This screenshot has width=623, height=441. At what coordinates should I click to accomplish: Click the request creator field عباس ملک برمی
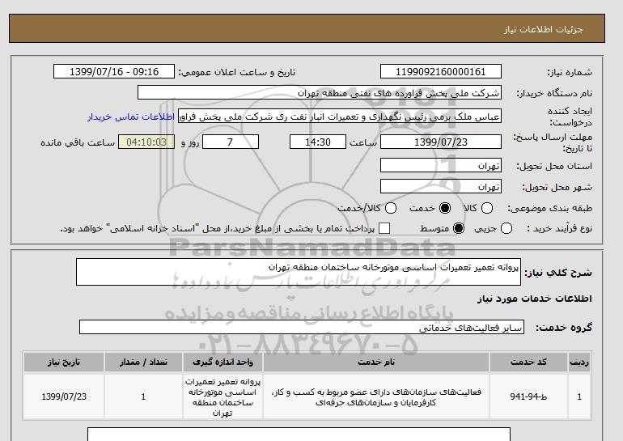click(x=340, y=117)
